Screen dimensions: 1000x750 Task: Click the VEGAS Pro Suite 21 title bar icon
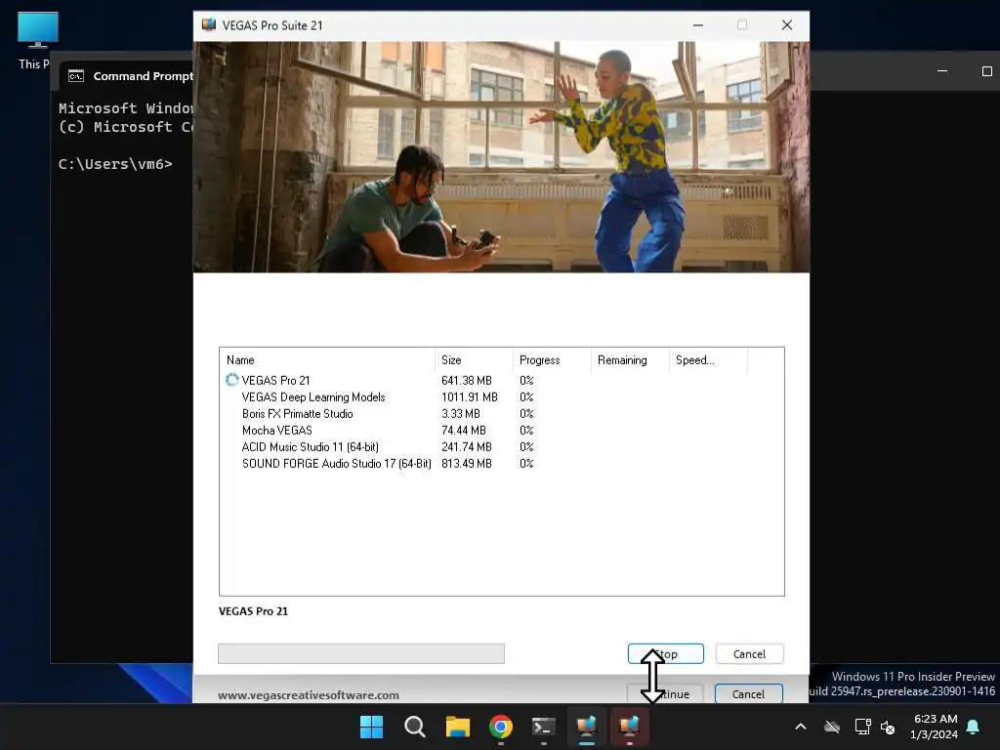(x=209, y=24)
